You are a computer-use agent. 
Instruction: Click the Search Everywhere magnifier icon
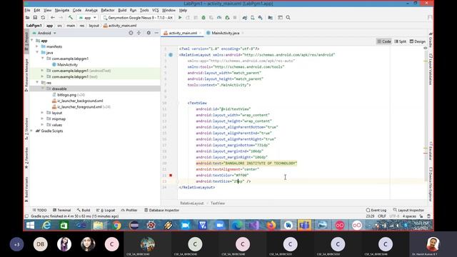click(288, 18)
